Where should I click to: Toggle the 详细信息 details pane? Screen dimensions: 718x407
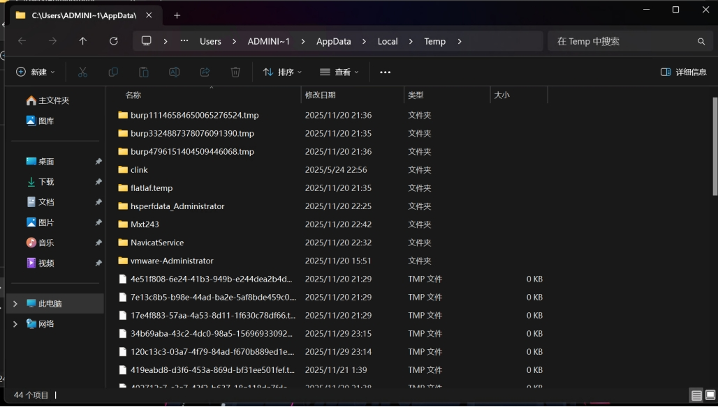coord(683,72)
